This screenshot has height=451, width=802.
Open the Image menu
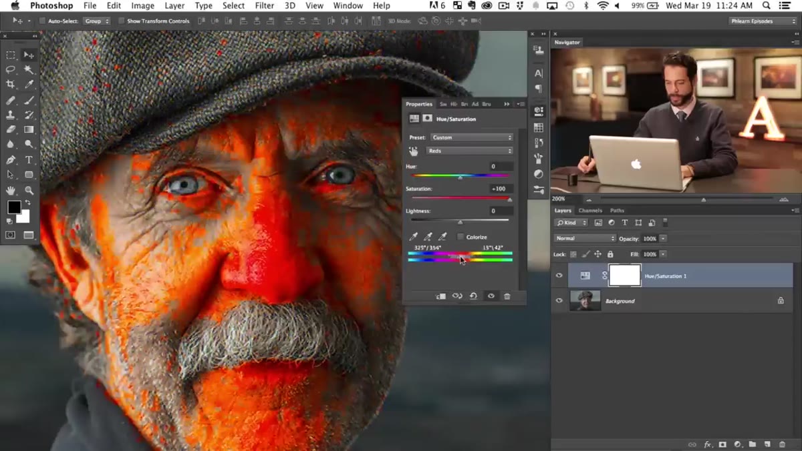coord(142,5)
